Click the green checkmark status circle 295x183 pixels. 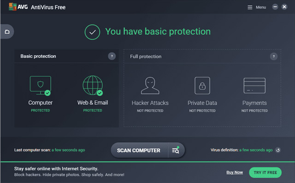coord(92,32)
